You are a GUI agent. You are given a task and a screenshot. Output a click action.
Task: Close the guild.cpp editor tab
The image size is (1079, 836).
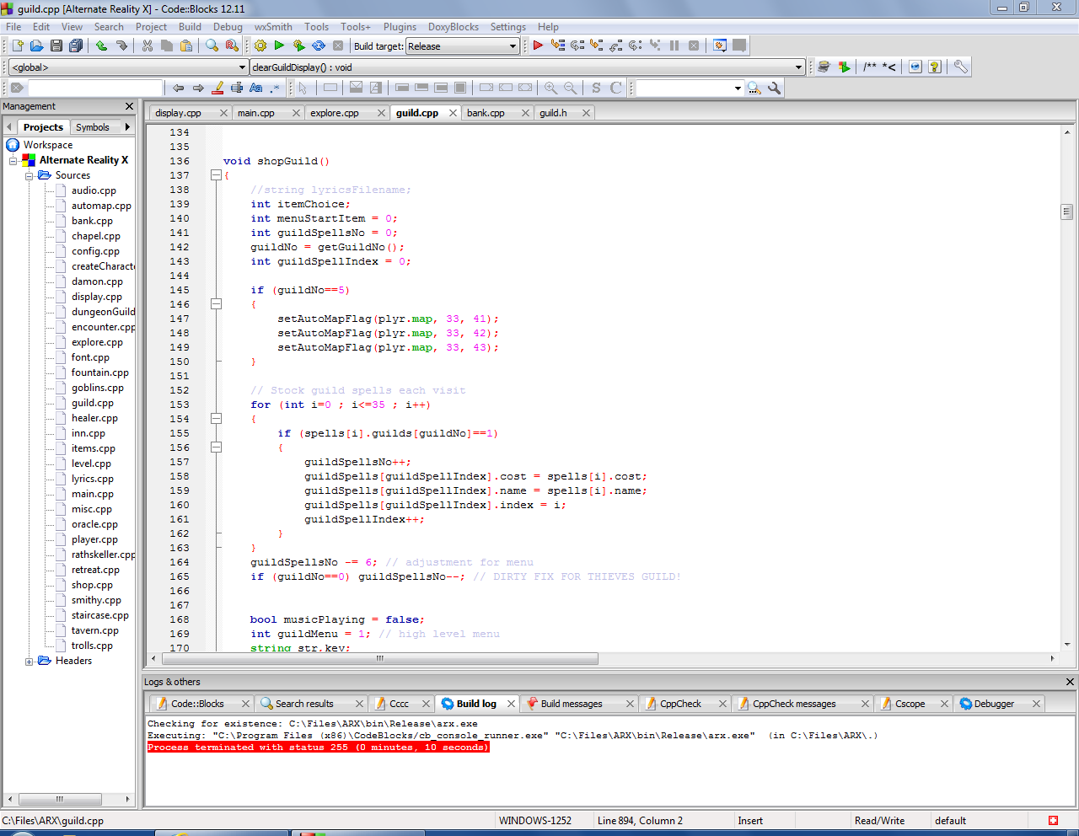(x=453, y=113)
